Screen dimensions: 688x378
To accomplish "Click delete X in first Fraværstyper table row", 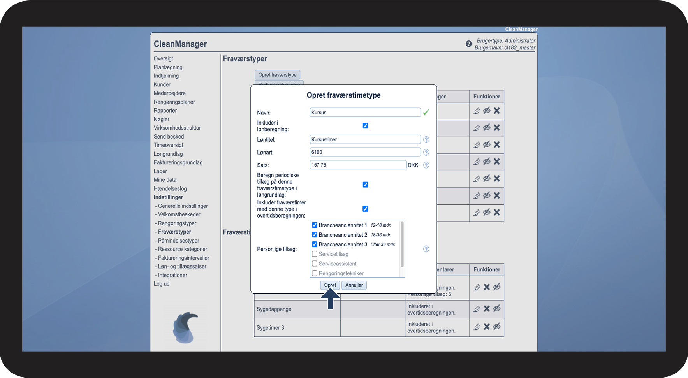I will (x=497, y=111).
